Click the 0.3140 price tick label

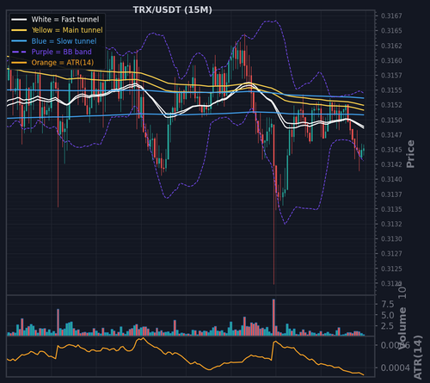pos(391,179)
